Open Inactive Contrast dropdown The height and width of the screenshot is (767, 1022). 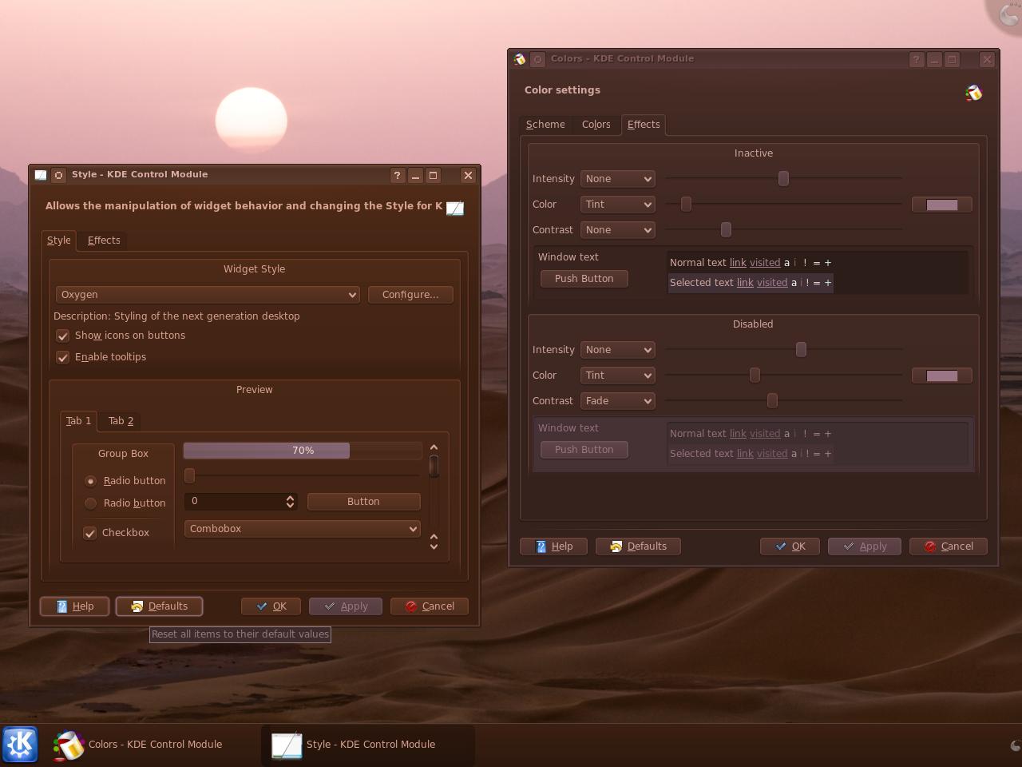(x=618, y=230)
